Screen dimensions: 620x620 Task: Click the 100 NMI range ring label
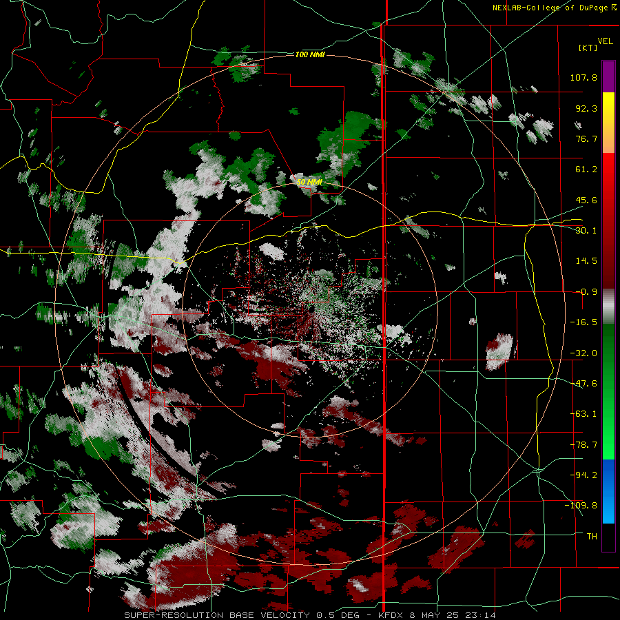click(x=310, y=54)
